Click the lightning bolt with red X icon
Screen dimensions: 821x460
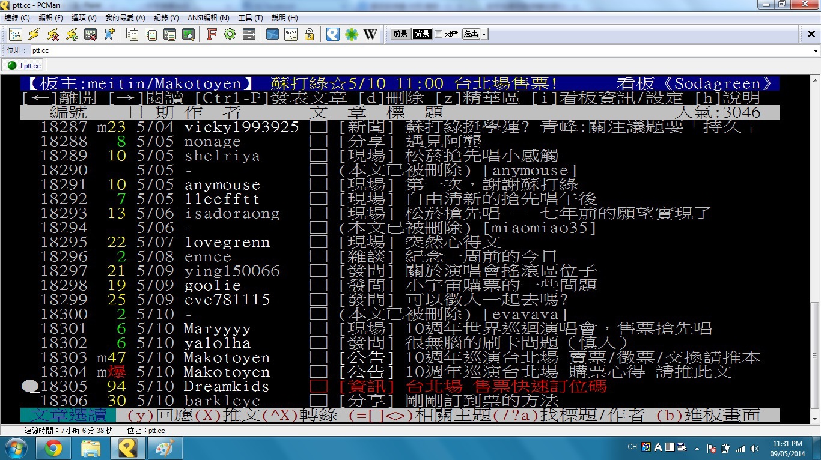(x=53, y=34)
